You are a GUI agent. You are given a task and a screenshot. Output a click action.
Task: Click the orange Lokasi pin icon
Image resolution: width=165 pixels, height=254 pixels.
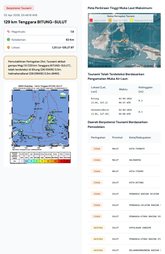tap(9, 47)
